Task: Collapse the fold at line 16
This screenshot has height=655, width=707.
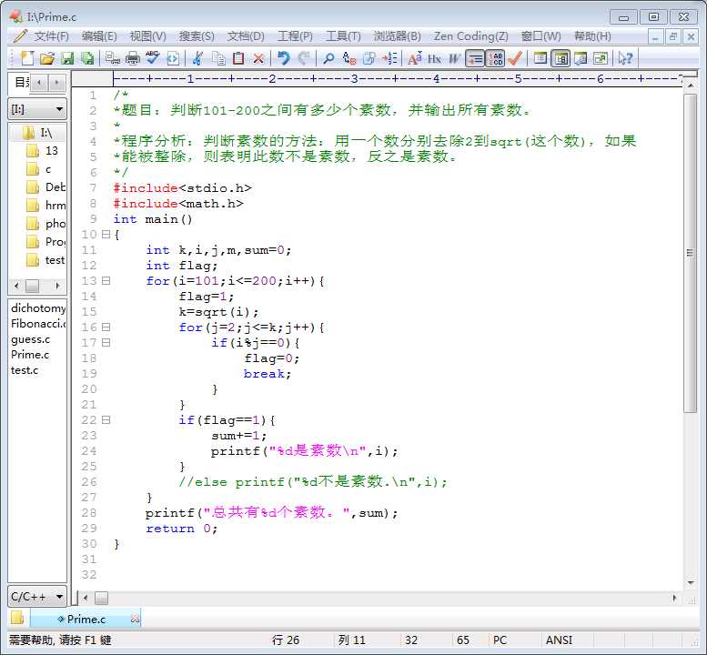Action: click(106, 327)
